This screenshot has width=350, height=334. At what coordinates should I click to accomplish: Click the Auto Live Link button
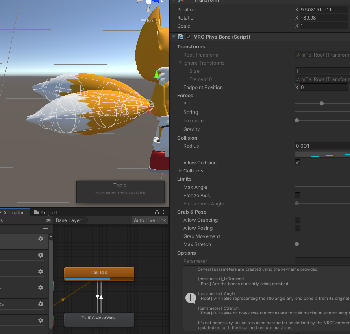coord(150,220)
